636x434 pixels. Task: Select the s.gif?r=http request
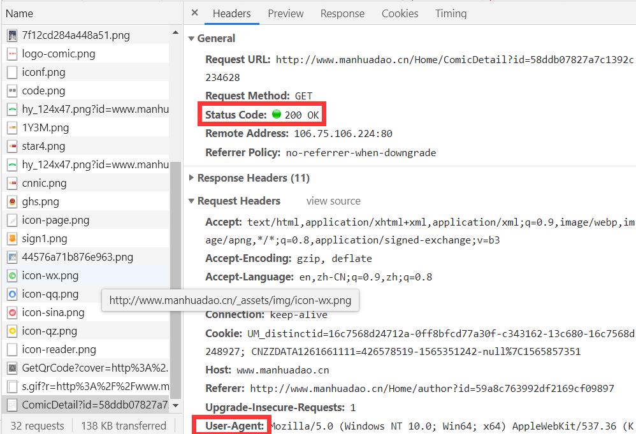click(x=85, y=387)
